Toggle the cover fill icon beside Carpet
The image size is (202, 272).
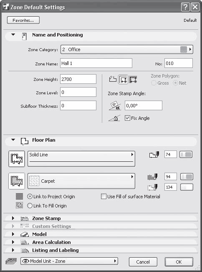click(x=17, y=181)
